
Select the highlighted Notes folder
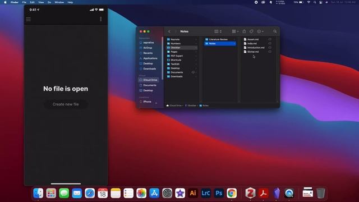click(220, 44)
